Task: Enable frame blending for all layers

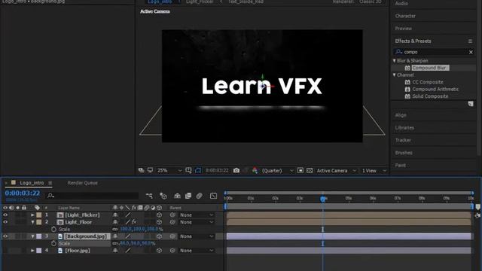Action: (188, 196)
